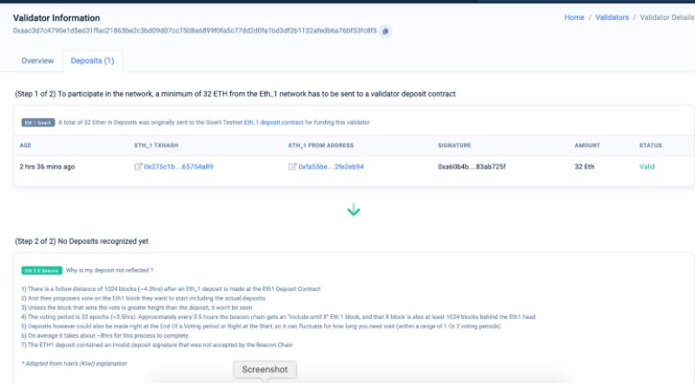
Task: Open from address 0xfa55be...2fe2eb94
Action: [331, 167]
